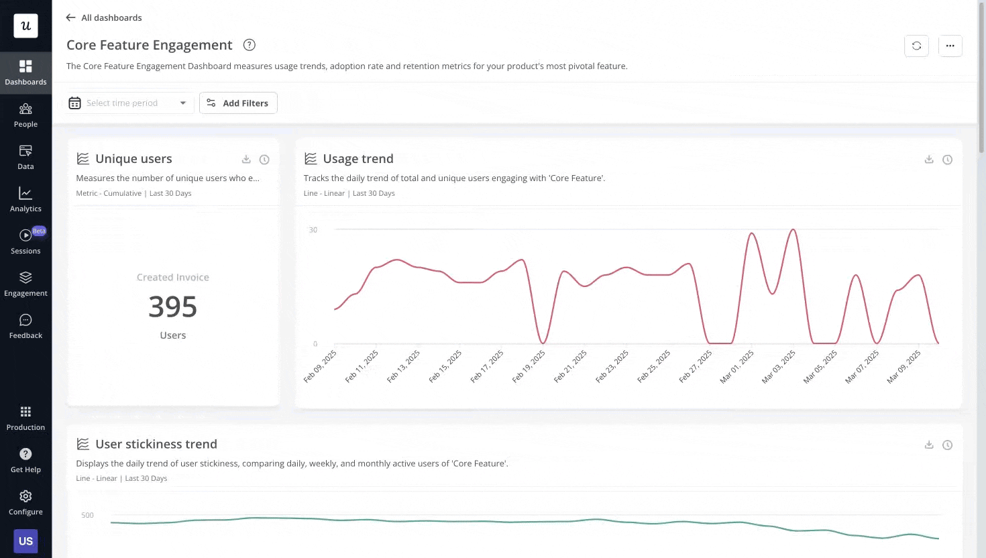Click the help icon beside the dashboard title
This screenshot has width=986, height=558.
(x=249, y=45)
